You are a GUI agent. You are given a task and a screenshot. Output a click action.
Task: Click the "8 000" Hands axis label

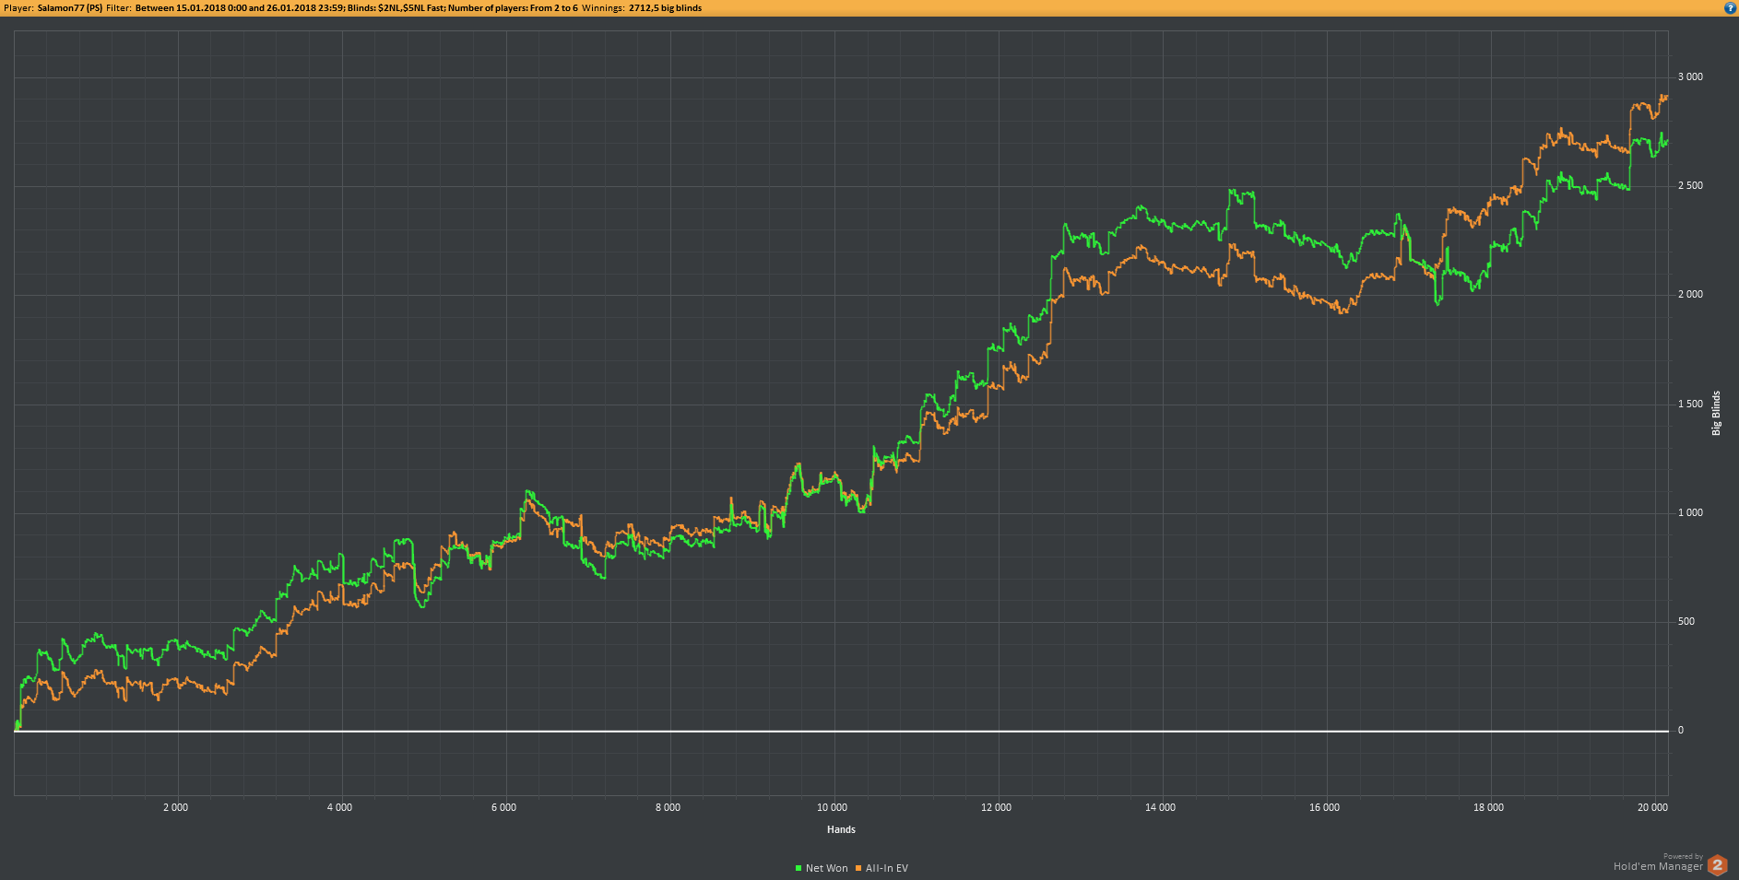[x=668, y=807]
